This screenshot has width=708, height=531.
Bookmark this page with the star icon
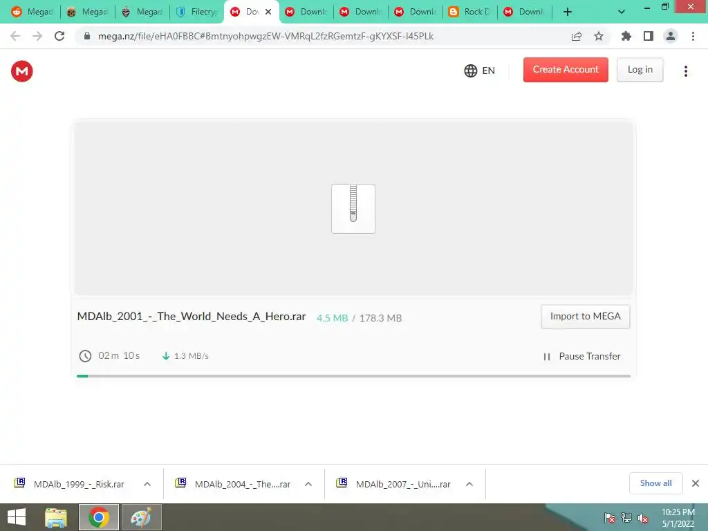(599, 36)
